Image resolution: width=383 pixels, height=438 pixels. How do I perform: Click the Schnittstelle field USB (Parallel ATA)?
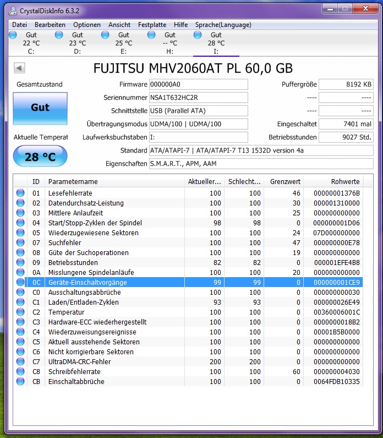point(198,111)
